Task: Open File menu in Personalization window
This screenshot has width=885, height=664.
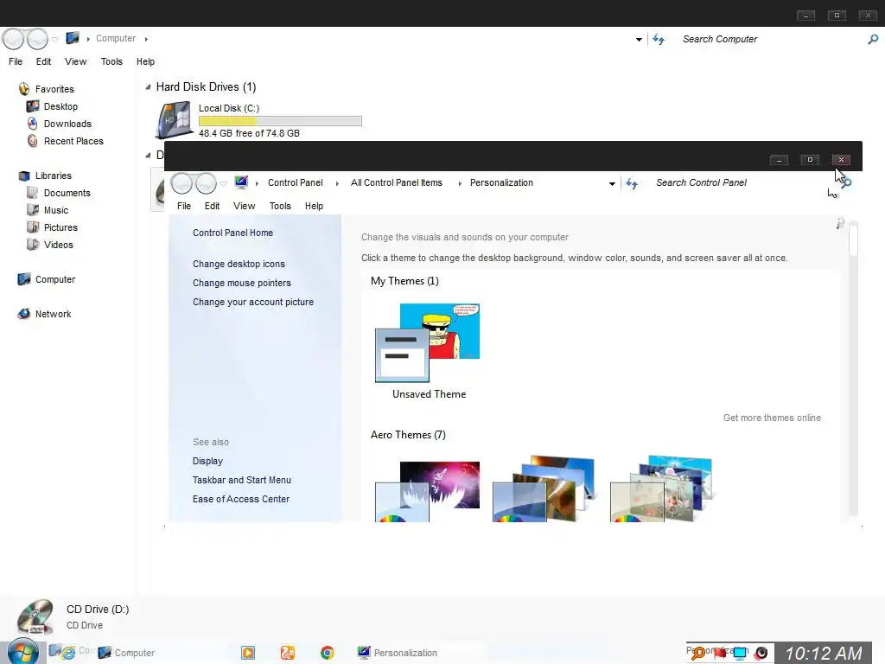Action: coord(184,206)
